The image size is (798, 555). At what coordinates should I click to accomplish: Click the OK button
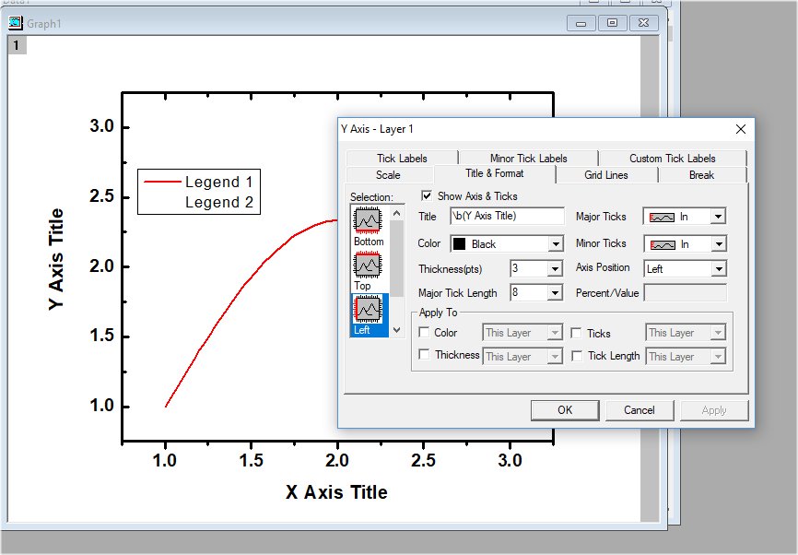pyautogui.click(x=565, y=410)
